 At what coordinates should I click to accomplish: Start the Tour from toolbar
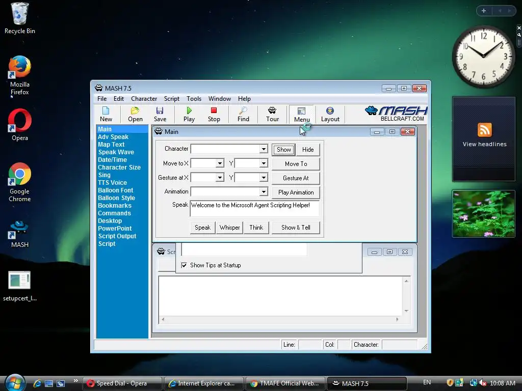(x=272, y=115)
